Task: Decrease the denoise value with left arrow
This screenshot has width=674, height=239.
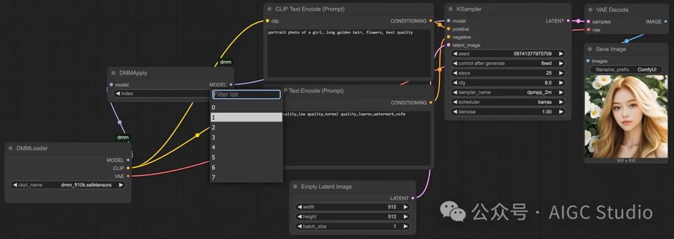Action: tap(455, 112)
